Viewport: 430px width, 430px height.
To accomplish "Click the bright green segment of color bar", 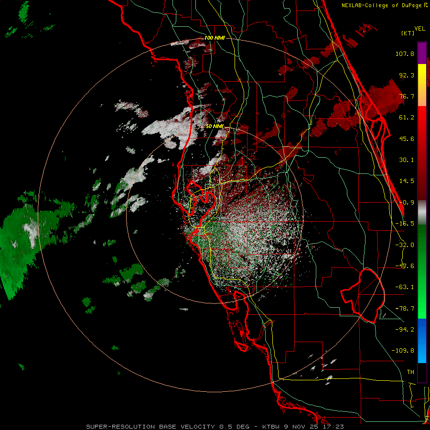I will [x=422, y=271].
